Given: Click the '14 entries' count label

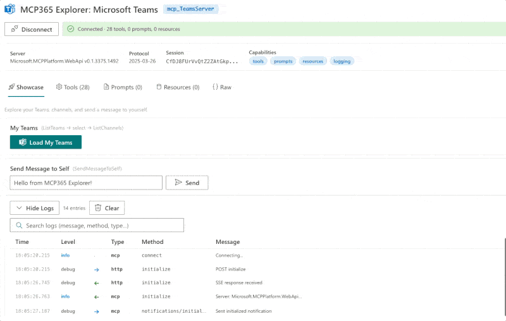Looking at the screenshot, I should (x=74, y=208).
